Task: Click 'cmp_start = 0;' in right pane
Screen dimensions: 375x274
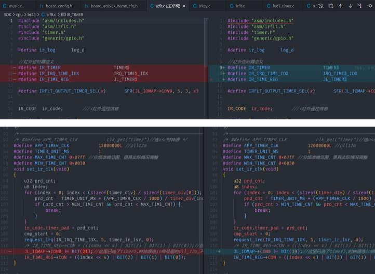Action: coord(252,234)
